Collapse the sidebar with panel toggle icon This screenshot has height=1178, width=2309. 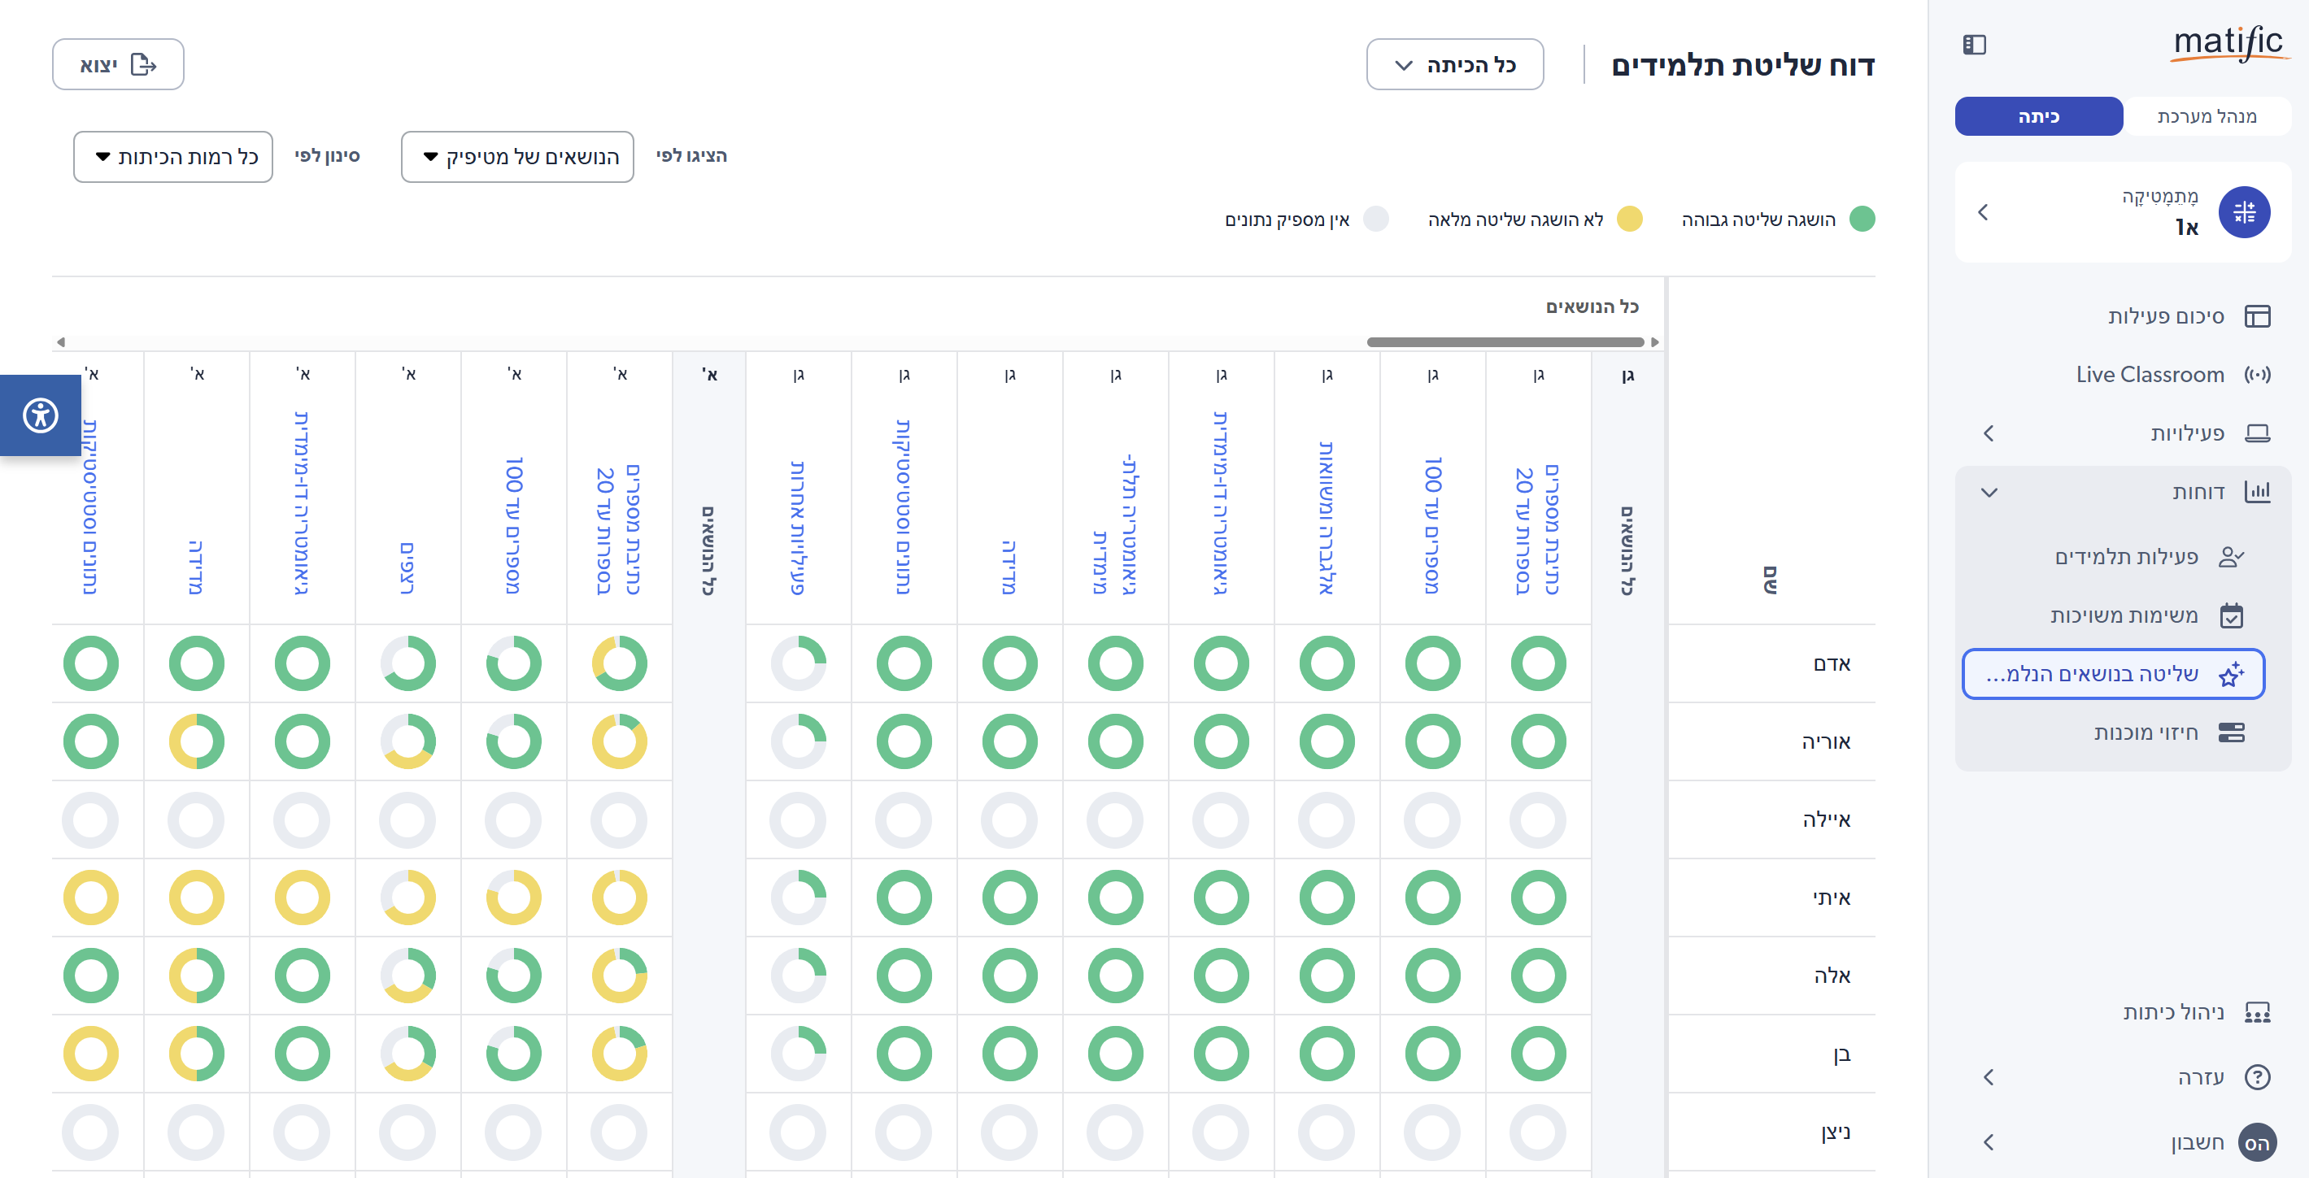[x=1974, y=45]
